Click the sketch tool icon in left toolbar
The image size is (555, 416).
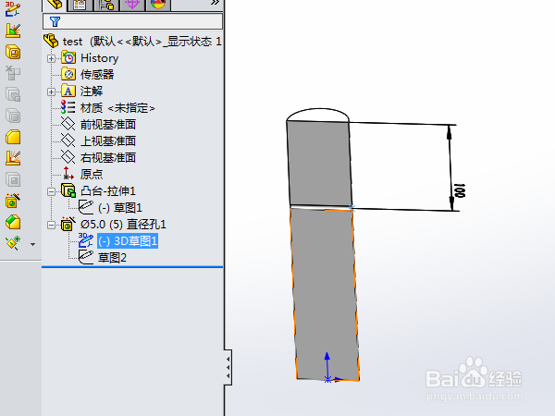pyautogui.click(x=13, y=31)
